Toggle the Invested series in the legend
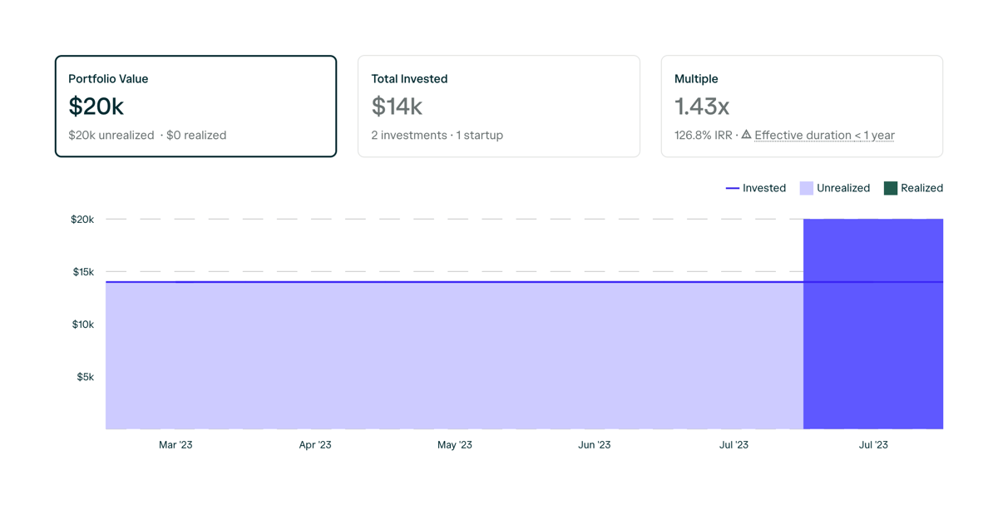 click(757, 188)
